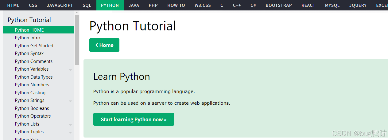Expand the Python Variables submenu arrow
The height and width of the screenshot is (140, 388).
point(70,70)
